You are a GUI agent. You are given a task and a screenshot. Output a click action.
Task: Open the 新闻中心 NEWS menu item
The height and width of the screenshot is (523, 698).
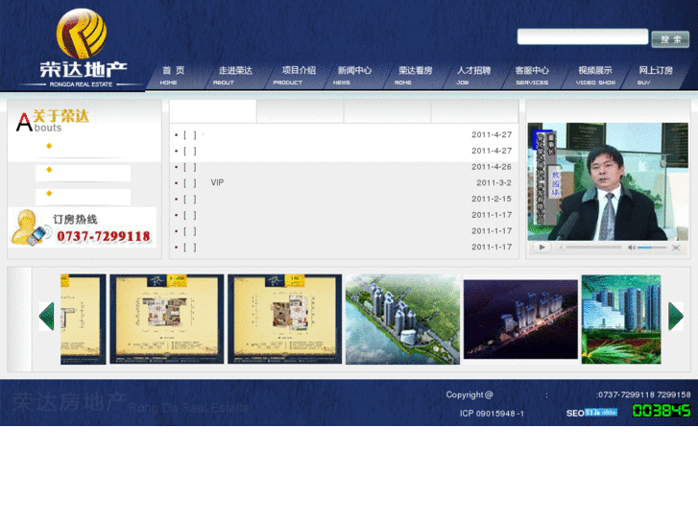pyautogui.click(x=354, y=75)
